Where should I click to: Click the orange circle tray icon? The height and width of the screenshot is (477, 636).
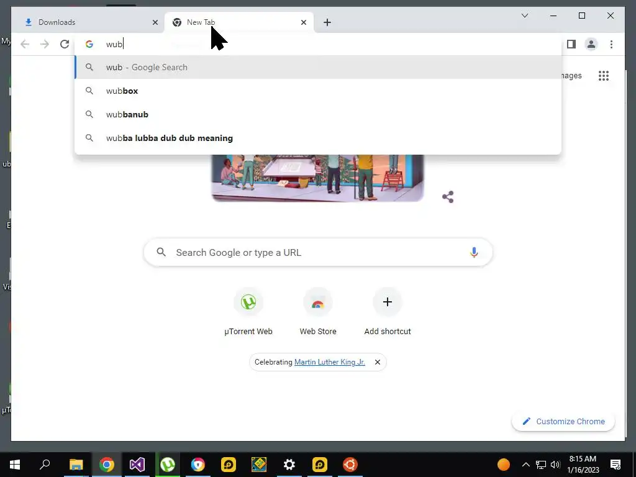(x=503, y=465)
